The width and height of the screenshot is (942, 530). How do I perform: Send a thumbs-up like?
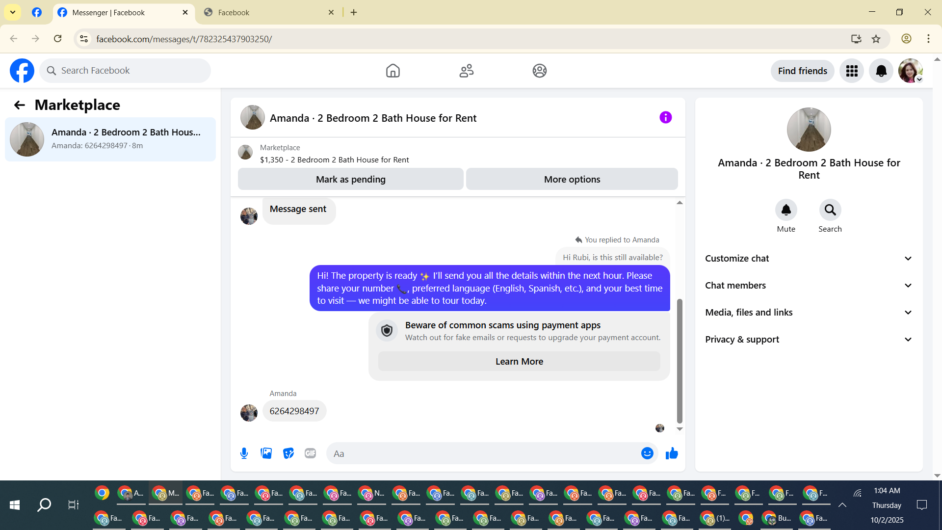click(x=672, y=453)
